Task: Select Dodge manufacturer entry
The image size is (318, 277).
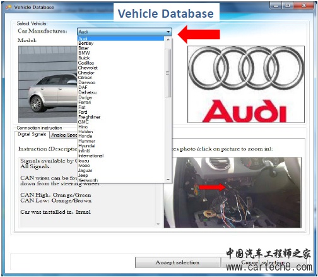Action: coord(121,97)
